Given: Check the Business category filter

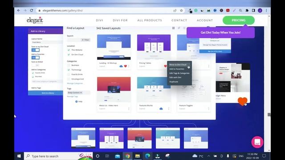Looking at the screenshot, I should tap(69, 65).
